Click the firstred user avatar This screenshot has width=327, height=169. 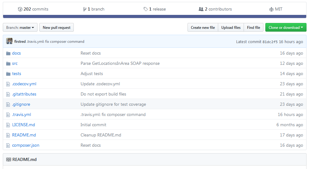[x=9, y=42]
